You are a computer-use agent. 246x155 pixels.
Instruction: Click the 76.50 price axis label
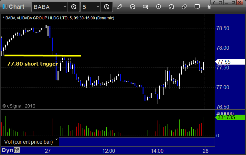point(223,107)
